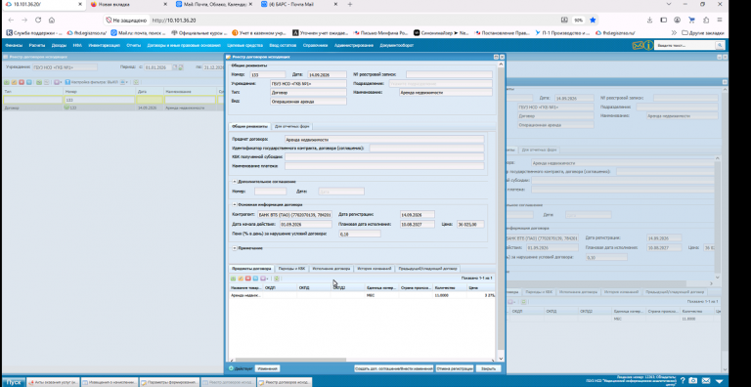The width and height of the screenshot is (751, 387).
Task: Open browser downloads arrow icon
Action: 649,21
